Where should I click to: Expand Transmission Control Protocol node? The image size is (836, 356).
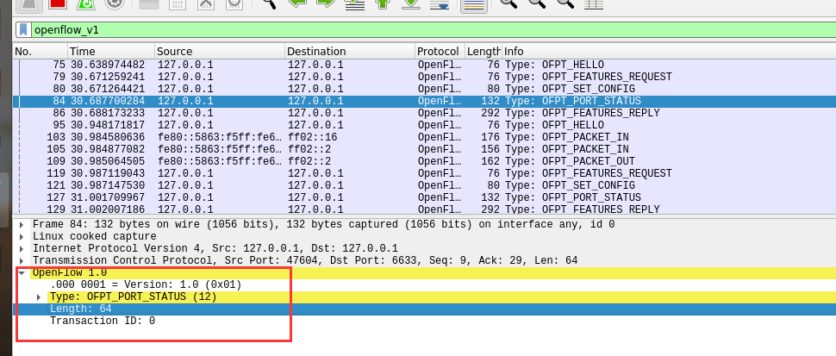[22, 260]
